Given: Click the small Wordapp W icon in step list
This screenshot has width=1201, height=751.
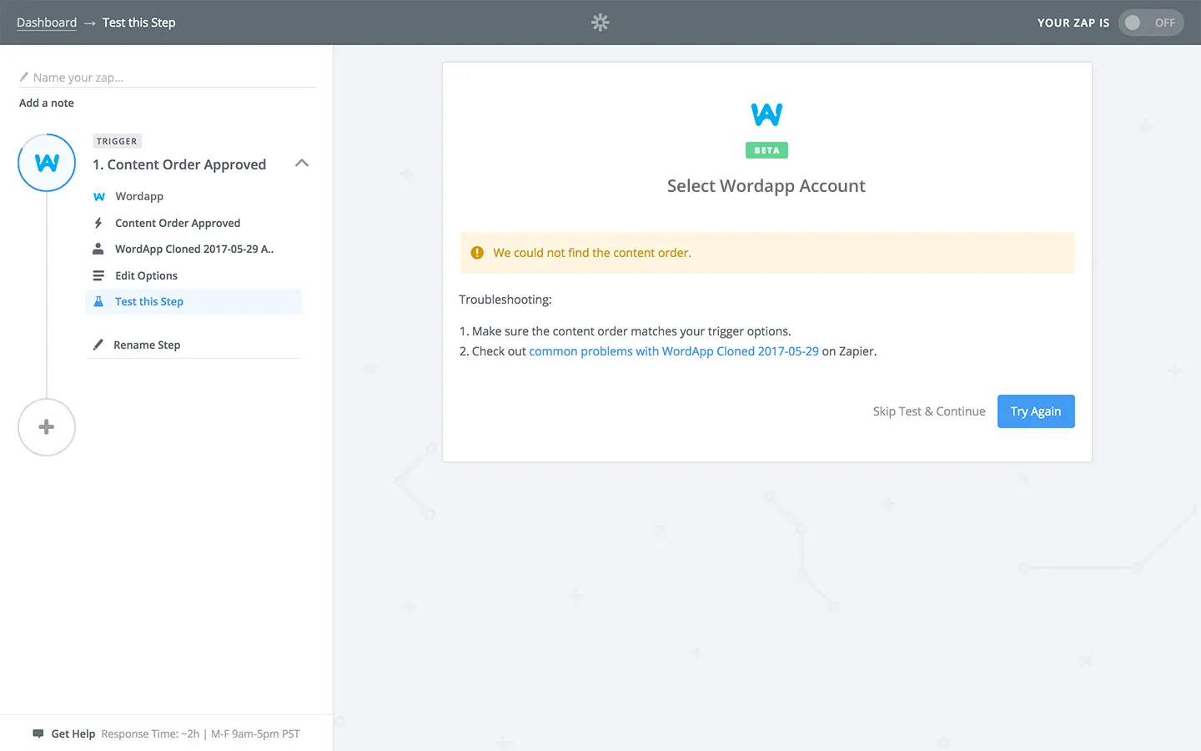Looking at the screenshot, I should [98, 197].
